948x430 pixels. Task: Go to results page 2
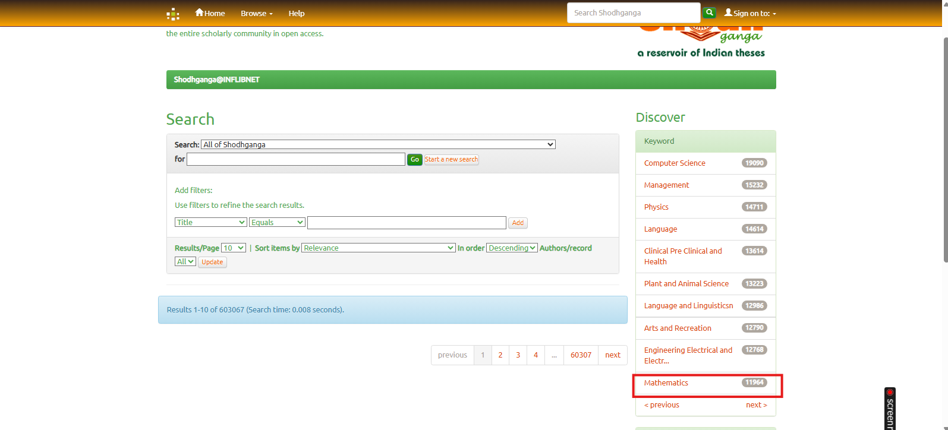pyautogui.click(x=500, y=355)
